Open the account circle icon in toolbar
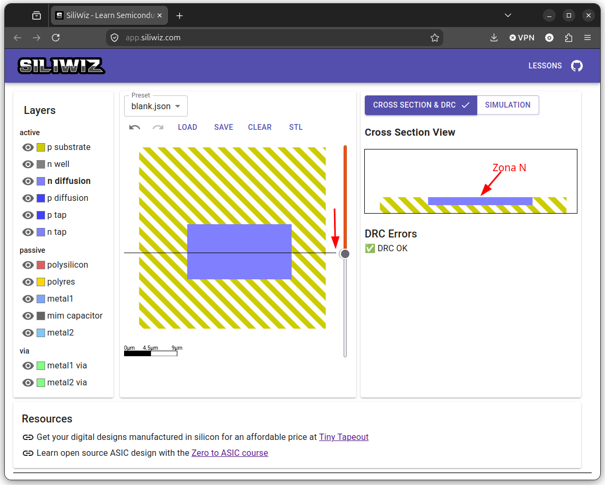 coord(549,38)
